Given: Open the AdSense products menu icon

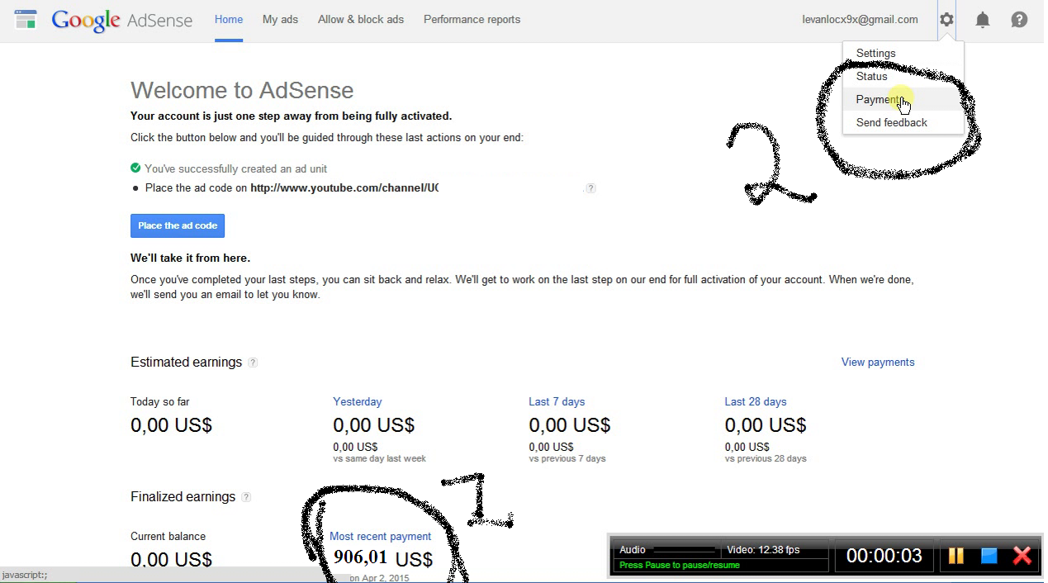Looking at the screenshot, I should (x=26, y=20).
